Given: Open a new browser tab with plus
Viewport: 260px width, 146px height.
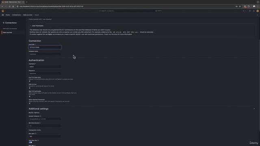Looking at the screenshot, I should pos(27,2).
